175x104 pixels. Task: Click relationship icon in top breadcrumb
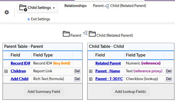click(107, 6)
